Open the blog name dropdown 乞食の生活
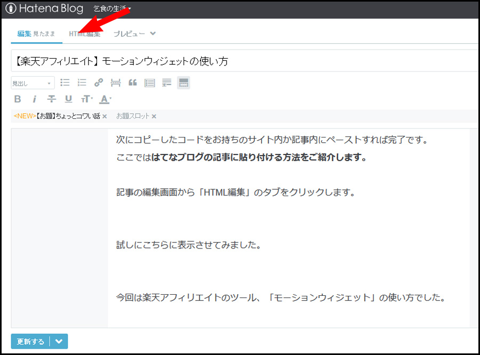 113,9
